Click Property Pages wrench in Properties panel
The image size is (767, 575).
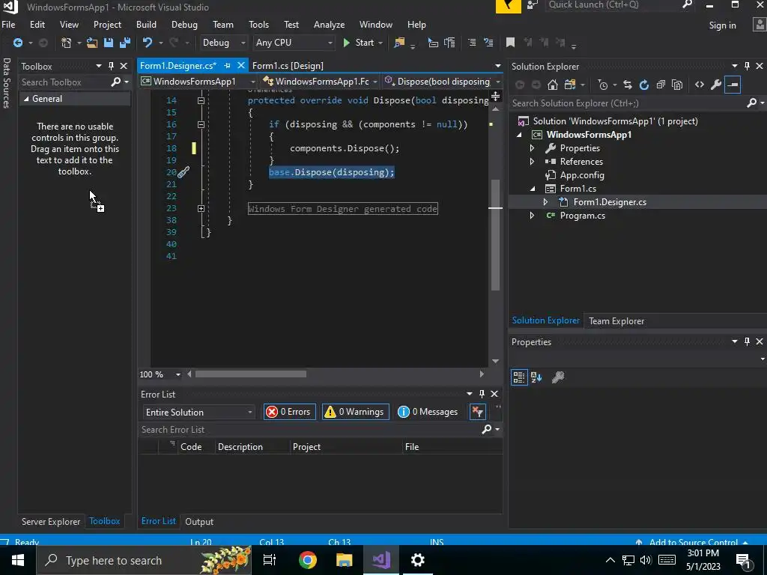coord(557,377)
